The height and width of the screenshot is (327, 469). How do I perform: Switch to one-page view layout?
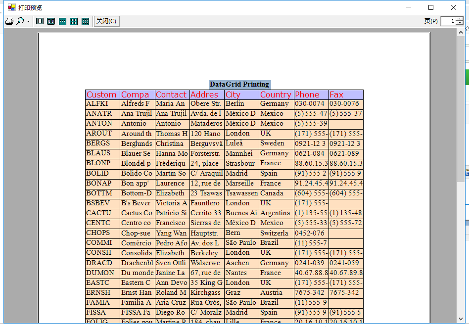[40, 21]
